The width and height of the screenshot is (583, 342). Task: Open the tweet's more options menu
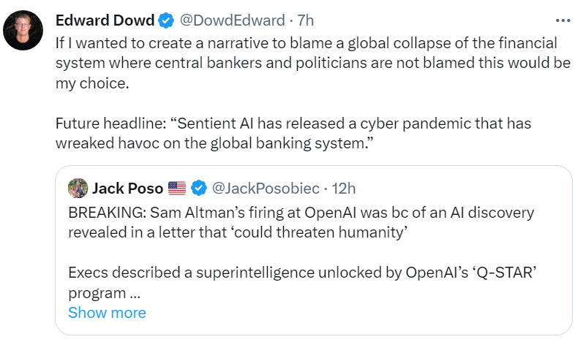click(x=562, y=20)
